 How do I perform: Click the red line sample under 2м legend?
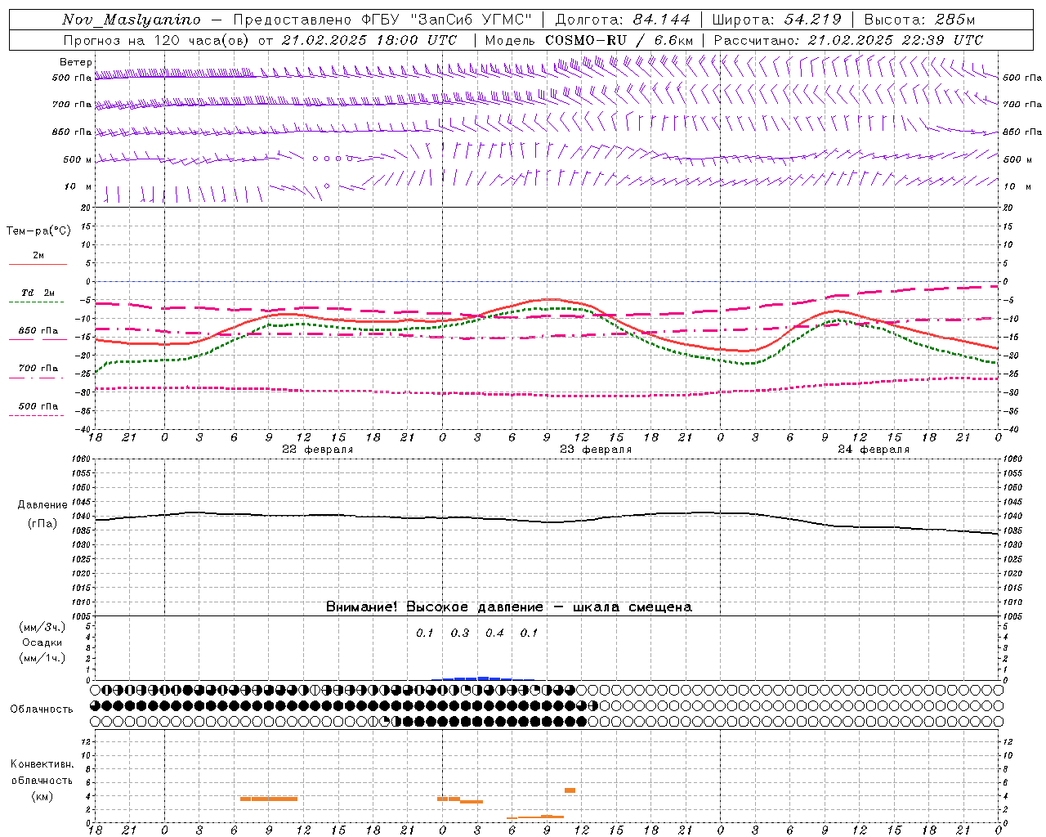tap(38, 264)
